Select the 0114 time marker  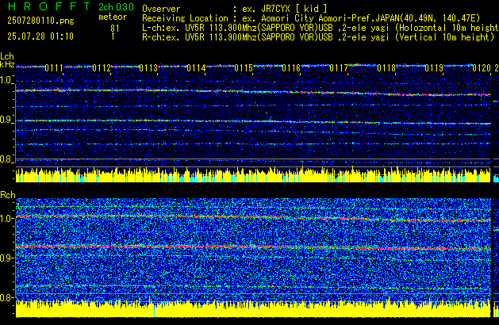click(x=196, y=68)
